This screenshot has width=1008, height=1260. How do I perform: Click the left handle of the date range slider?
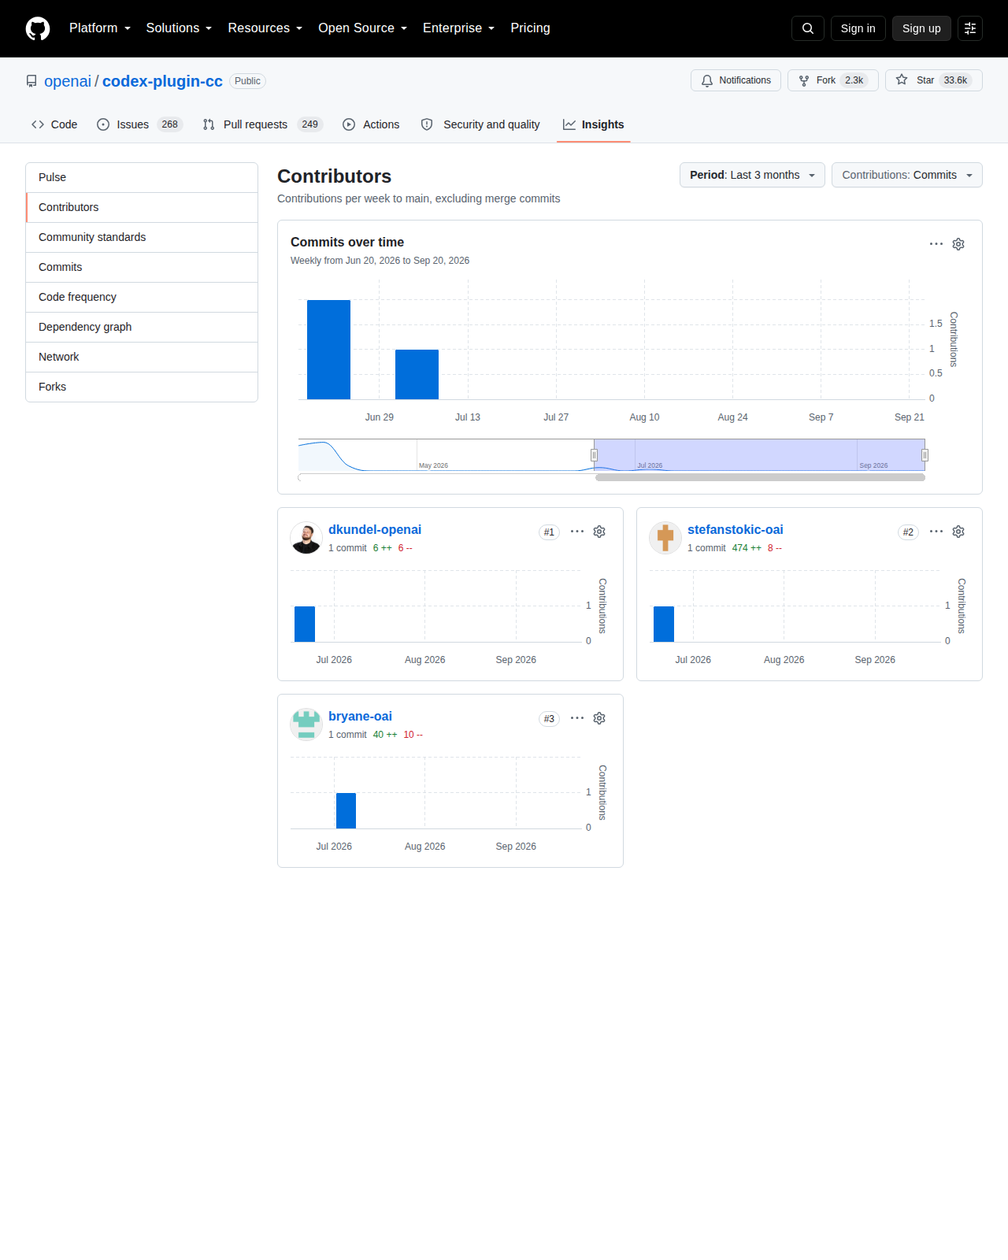point(595,455)
